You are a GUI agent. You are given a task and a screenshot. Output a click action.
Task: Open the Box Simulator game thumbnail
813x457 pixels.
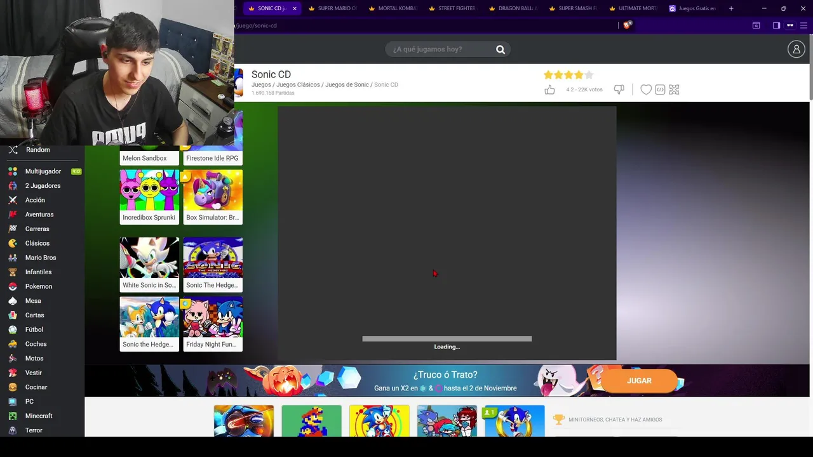[x=213, y=190]
